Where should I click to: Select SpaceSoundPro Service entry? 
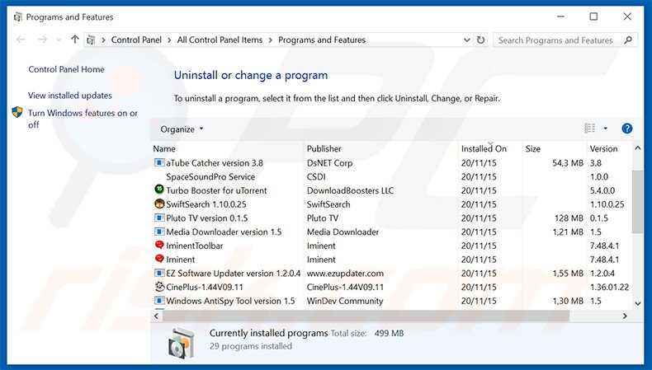click(x=210, y=176)
